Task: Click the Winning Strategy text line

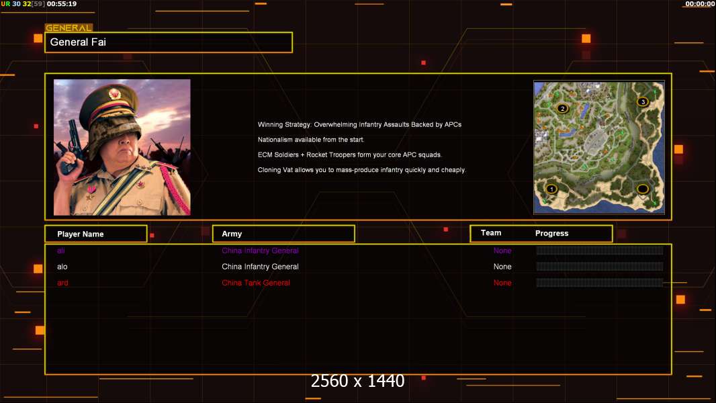Action: click(x=359, y=125)
